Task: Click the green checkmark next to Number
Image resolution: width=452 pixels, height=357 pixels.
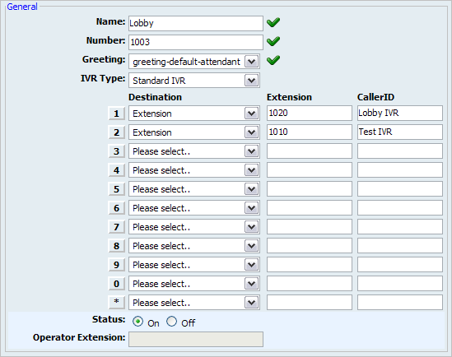Action: pyautogui.click(x=273, y=41)
